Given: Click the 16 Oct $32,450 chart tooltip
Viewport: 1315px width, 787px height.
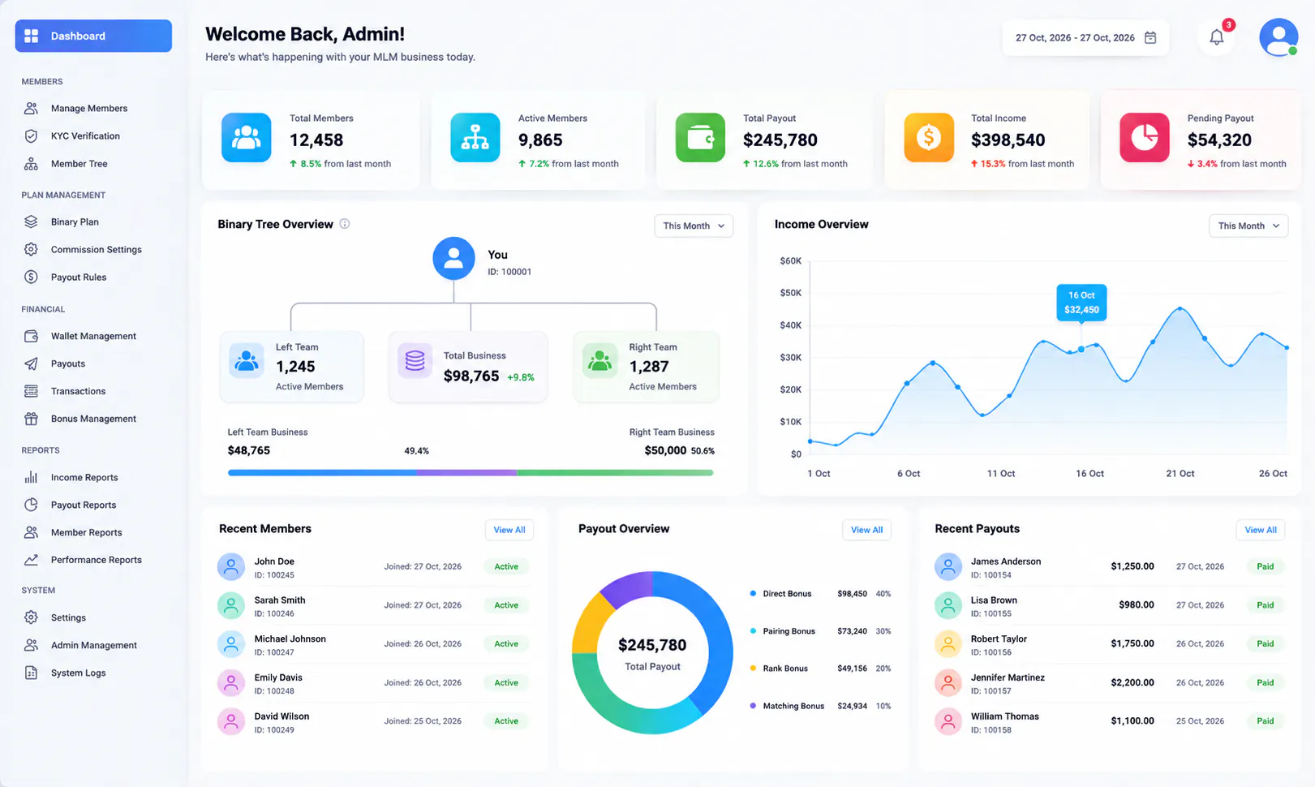Looking at the screenshot, I should [x=1081, y=303].
